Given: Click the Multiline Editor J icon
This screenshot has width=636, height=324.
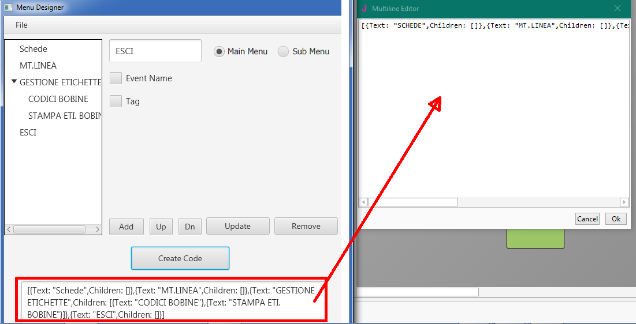Looking at the screenshot, I should [365, 8].
